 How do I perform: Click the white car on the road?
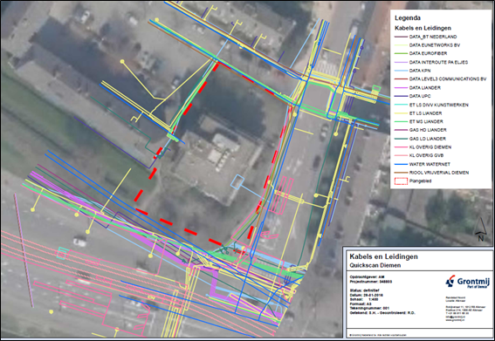[x=79, y=242]
